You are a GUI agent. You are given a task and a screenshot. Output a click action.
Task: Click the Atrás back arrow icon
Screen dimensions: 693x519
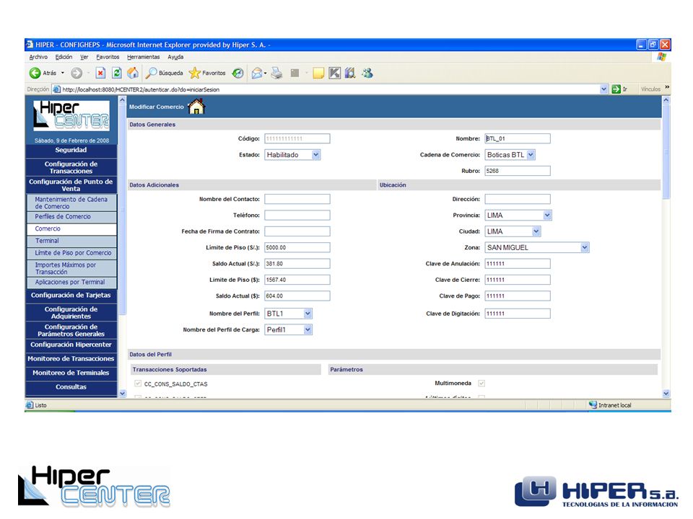(35, 73)
